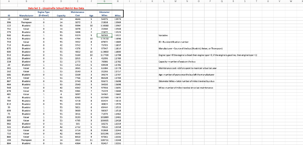This screenshot has height=145, width=303.
Task: Select odometer cell 119130
Action: coord(104,39)
